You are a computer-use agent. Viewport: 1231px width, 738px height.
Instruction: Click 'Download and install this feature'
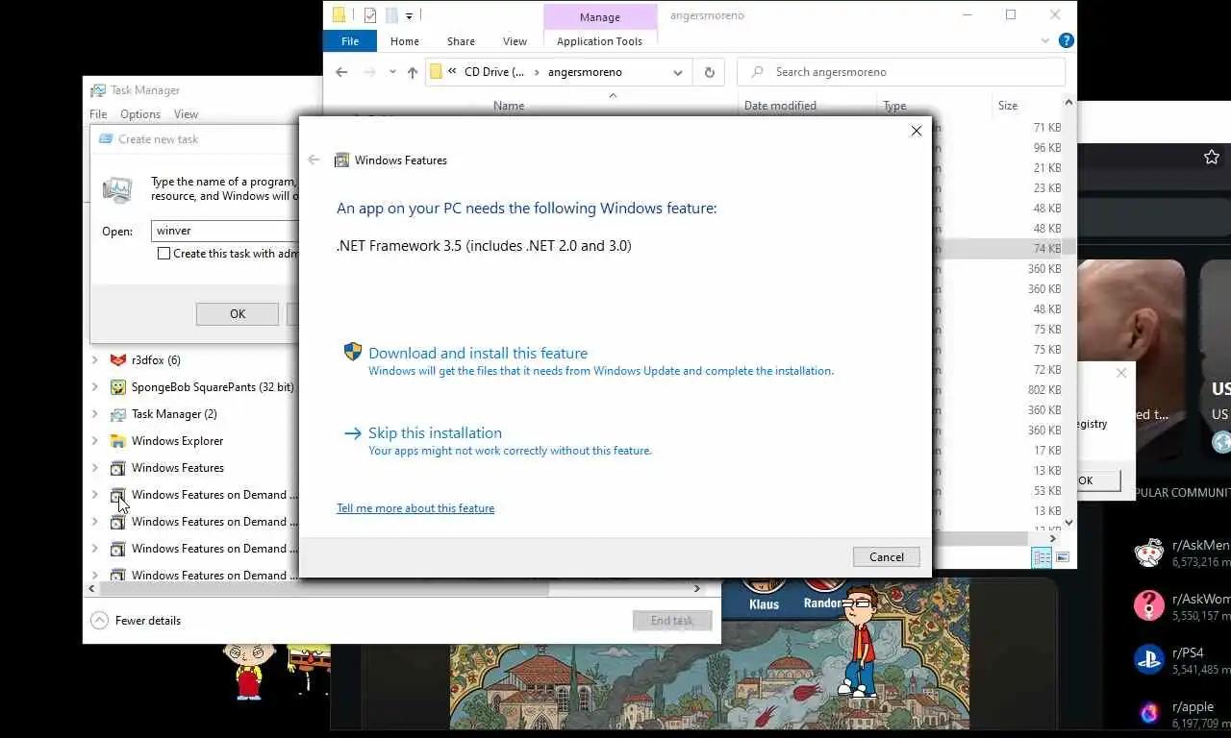click(478, 354)
